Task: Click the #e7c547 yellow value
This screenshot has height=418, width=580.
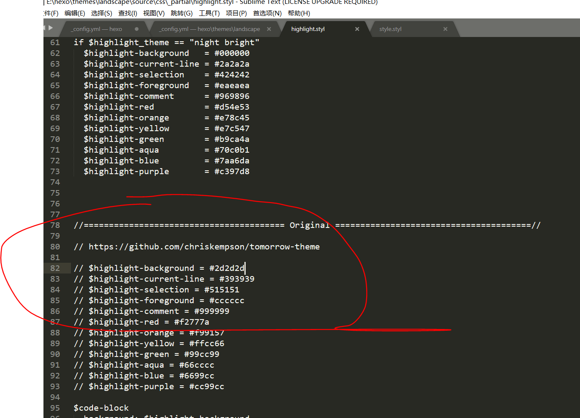Action: click(232, 129)
